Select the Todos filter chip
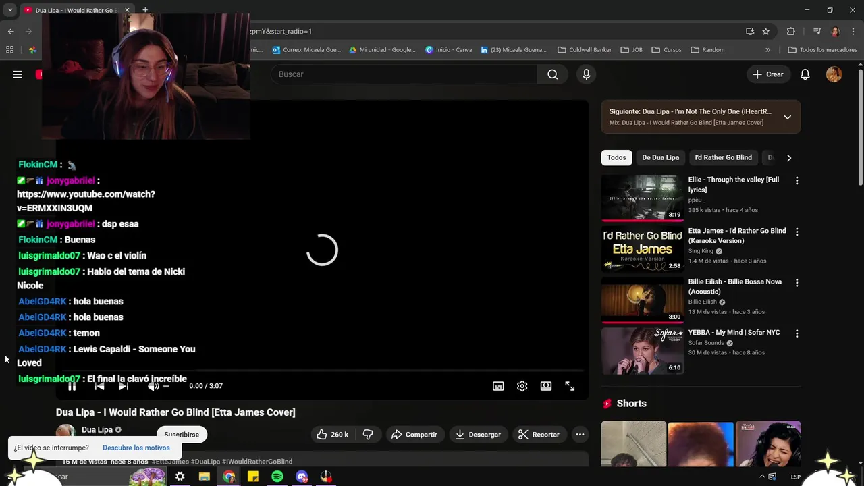The image size is (864, 486). pyautogui.click(x=616, y=157)
